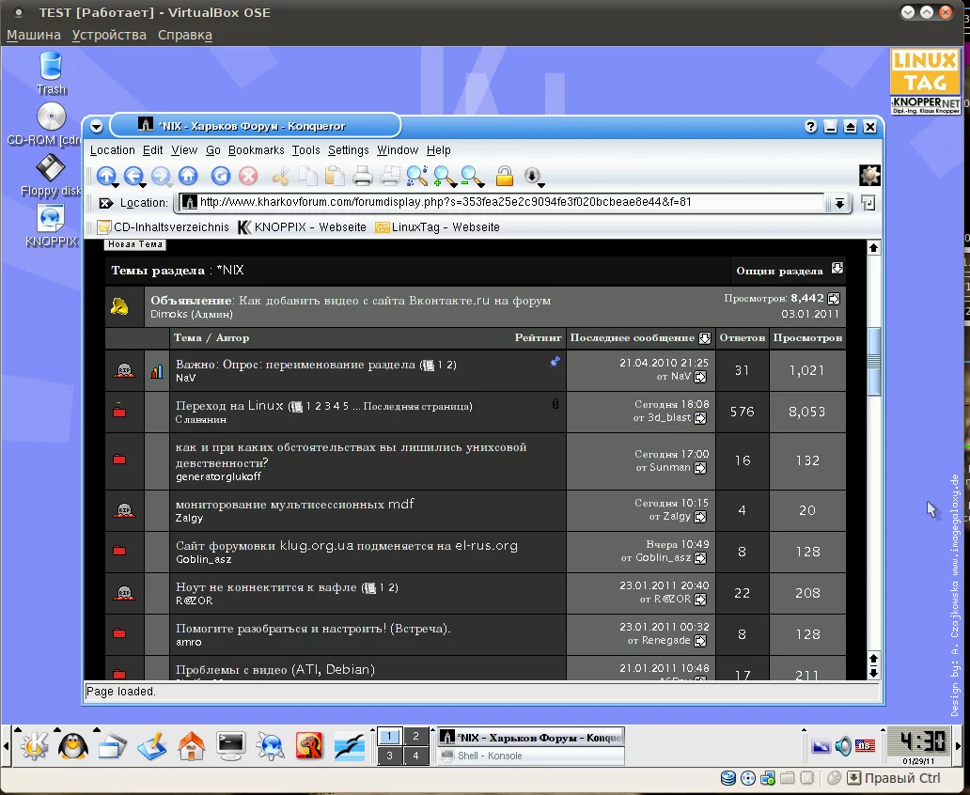This screenshot has width=970, height=795.
Task: Toggle sort arrow next to Последнее сообщение
Action: (705, 337)
